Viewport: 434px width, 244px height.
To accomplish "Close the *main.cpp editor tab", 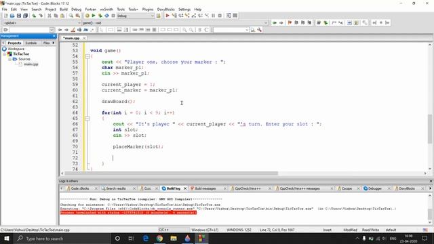I will coord(84,38).
